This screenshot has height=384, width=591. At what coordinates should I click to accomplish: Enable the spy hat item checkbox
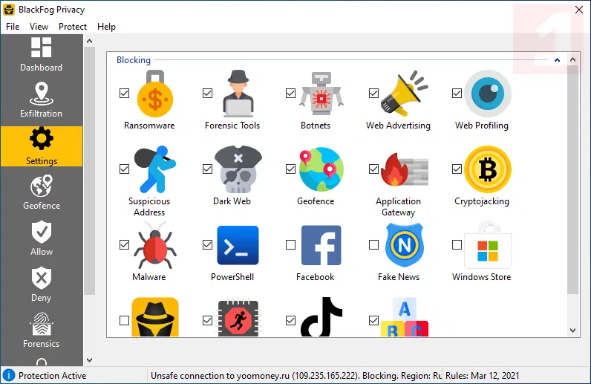coord(125,321)
